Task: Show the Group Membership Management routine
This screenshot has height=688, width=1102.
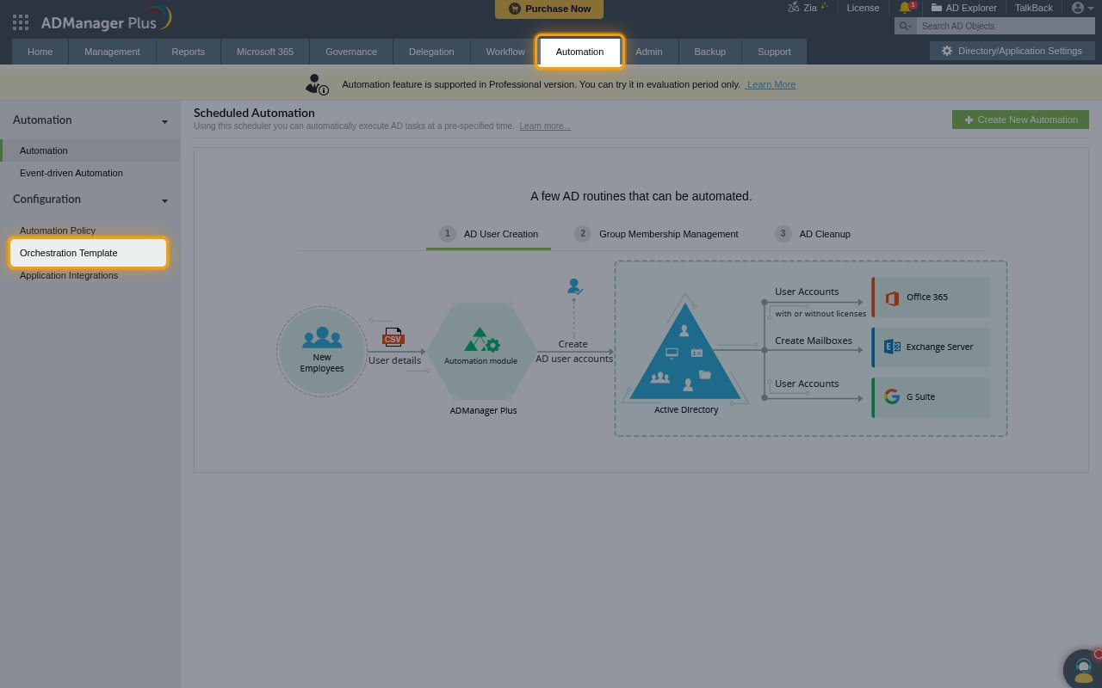Action: pyautogui.click(x=656, y=234)
